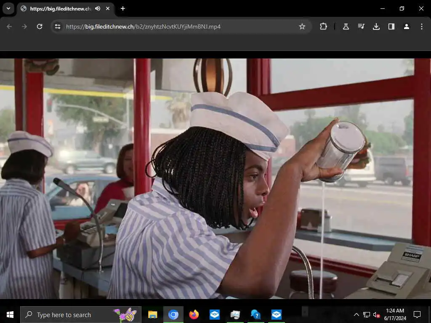Open the Chrome Labs flask icon
431x323 pixels.
(x=346, y=26)
